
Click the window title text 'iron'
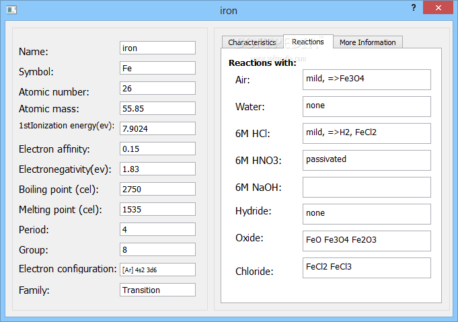(229, 11)
